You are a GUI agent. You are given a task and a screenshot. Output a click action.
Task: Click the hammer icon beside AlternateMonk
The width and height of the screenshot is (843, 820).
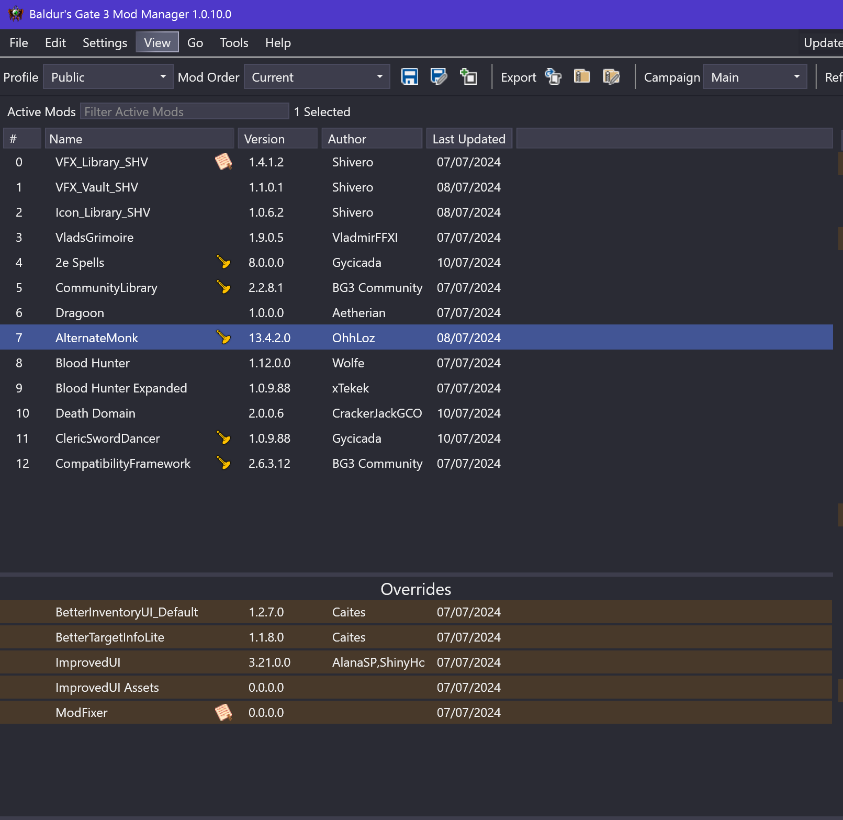[x=223, y=338]
